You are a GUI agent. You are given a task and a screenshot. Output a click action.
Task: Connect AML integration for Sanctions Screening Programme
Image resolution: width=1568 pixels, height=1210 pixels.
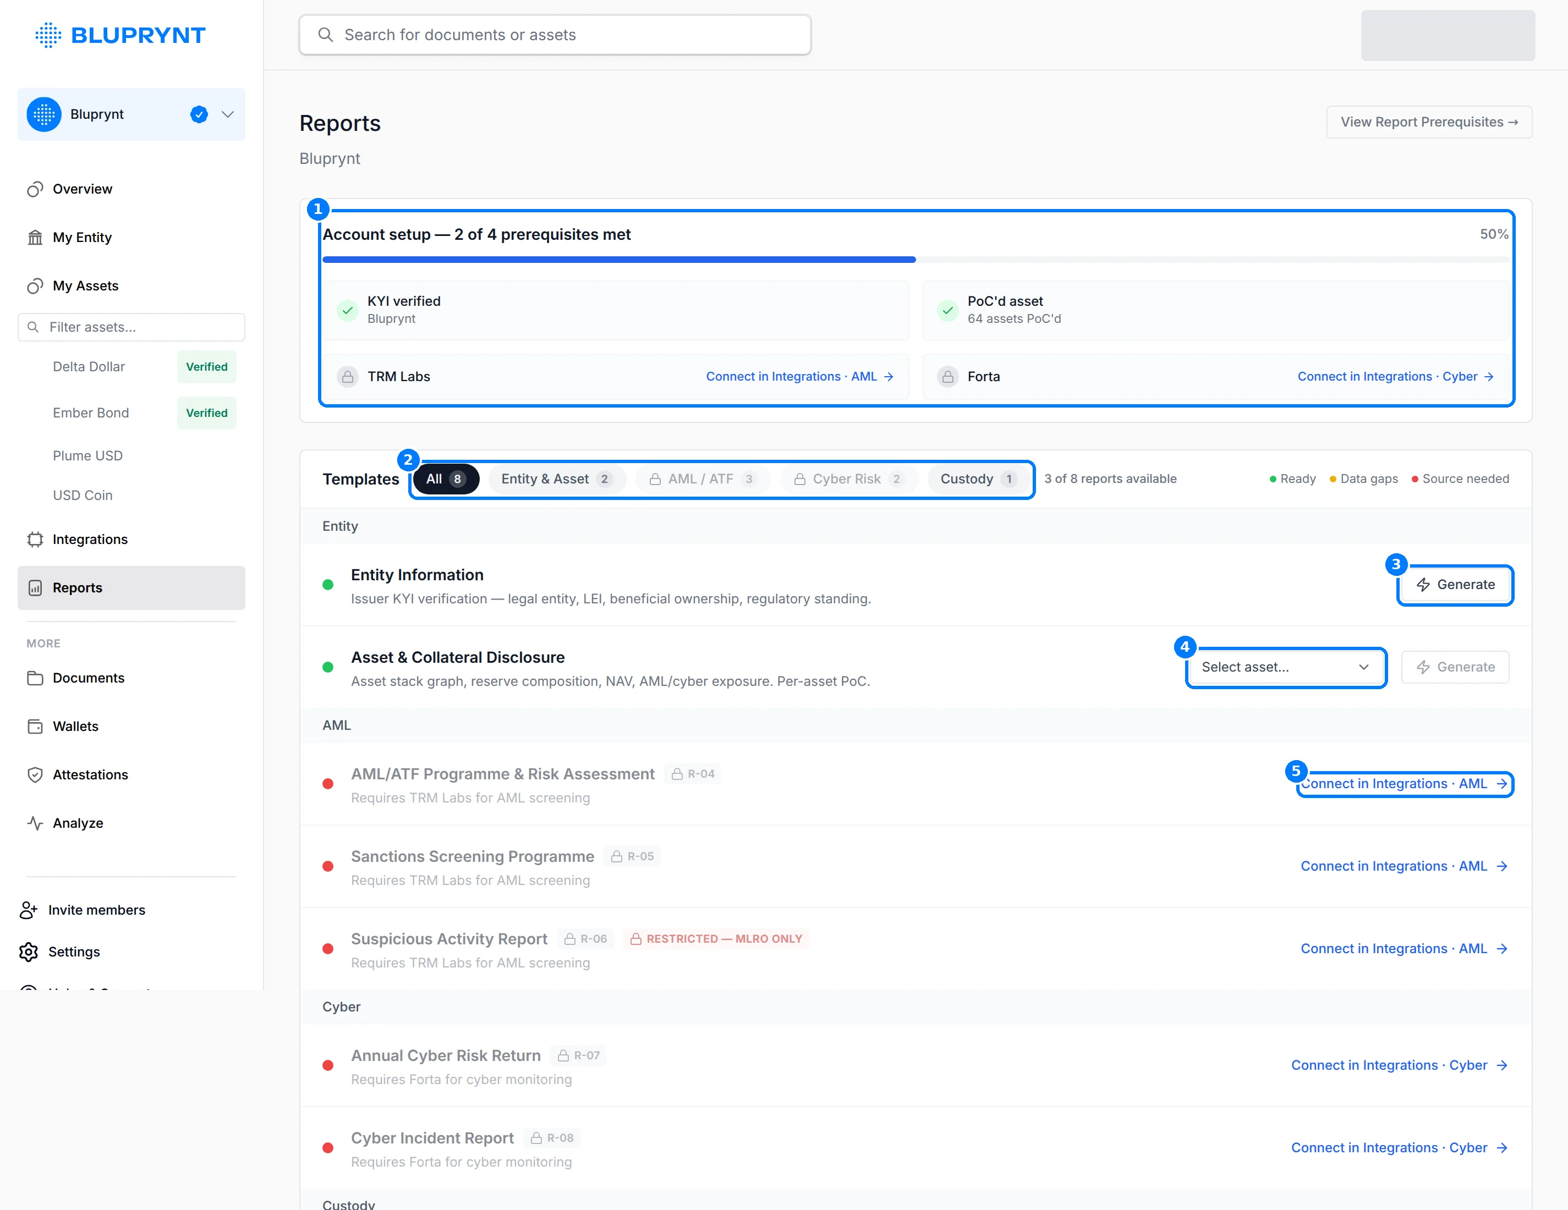click(x=1404, y=866)
